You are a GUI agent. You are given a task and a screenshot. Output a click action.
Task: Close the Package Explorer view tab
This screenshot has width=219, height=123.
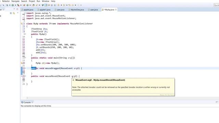[3, 10]
